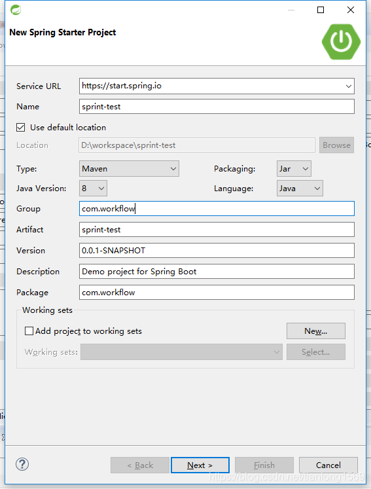Click the Next button
The width and height of the screenshot is (371, 489).
200,465
